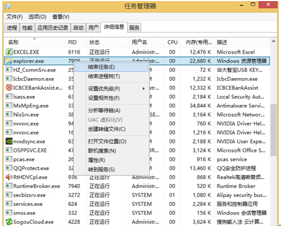The height and width of the screenshot is (226, 281).
Task: Click the vertical scrollbar thumb
Action: point(273,130)
